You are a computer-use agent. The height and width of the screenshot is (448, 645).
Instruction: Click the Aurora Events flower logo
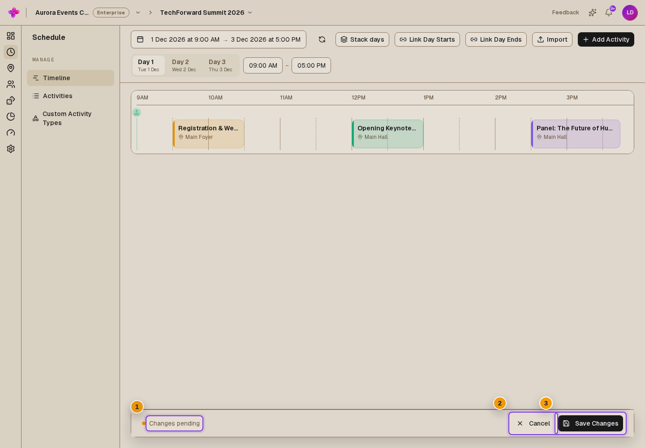click(14, 13)
